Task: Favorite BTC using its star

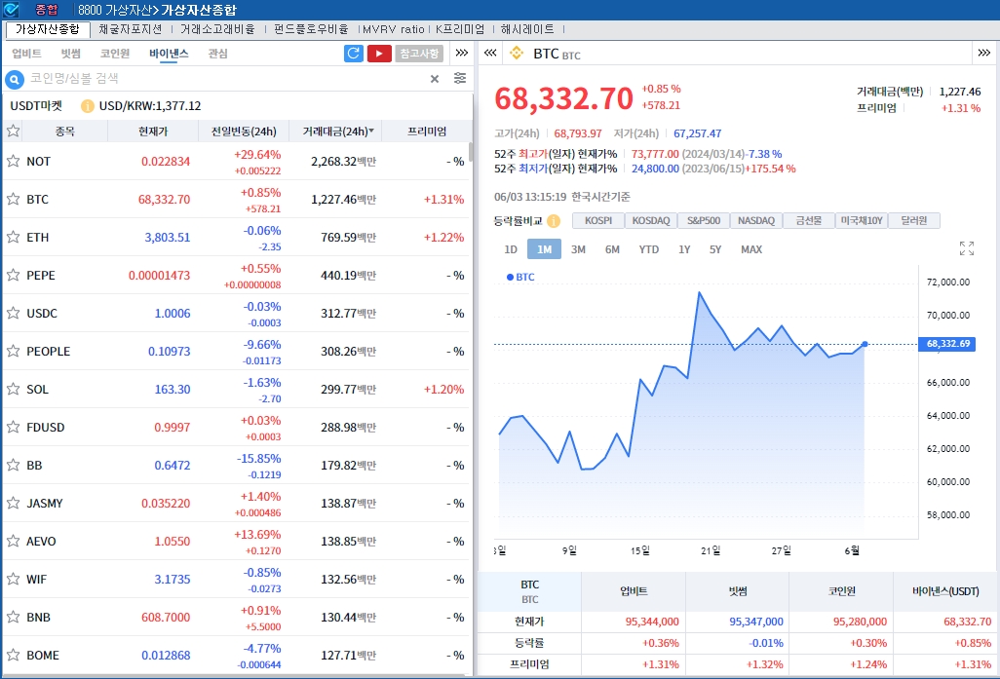Action: point(14,199)
